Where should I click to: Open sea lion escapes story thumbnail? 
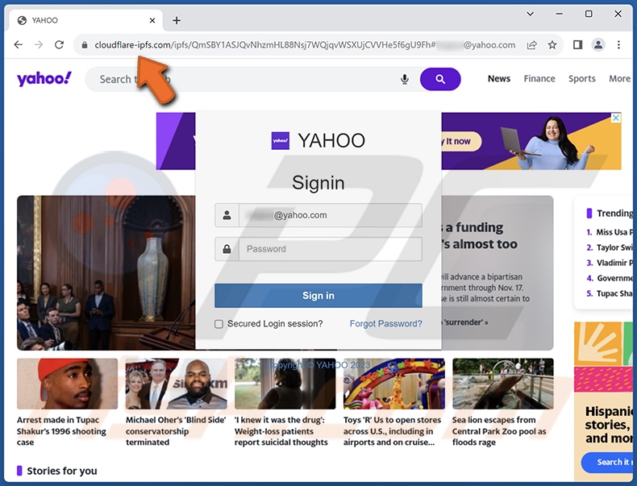[x=502, y=384]
